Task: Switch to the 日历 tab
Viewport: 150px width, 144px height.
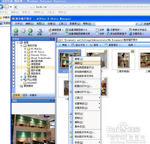Action: tap(25, 95)
